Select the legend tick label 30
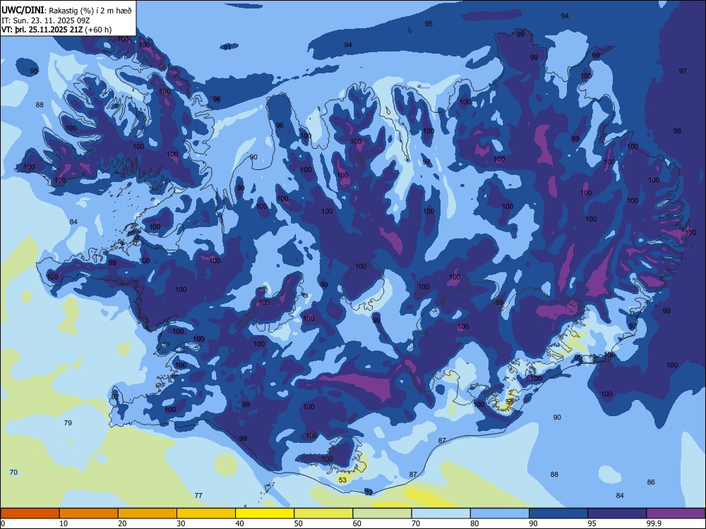This screenshot has height=529, width=706. coord(181,523)
